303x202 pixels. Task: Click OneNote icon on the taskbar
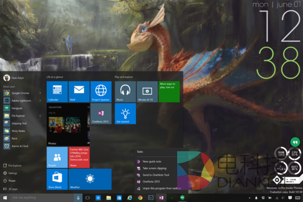[161, 198]
